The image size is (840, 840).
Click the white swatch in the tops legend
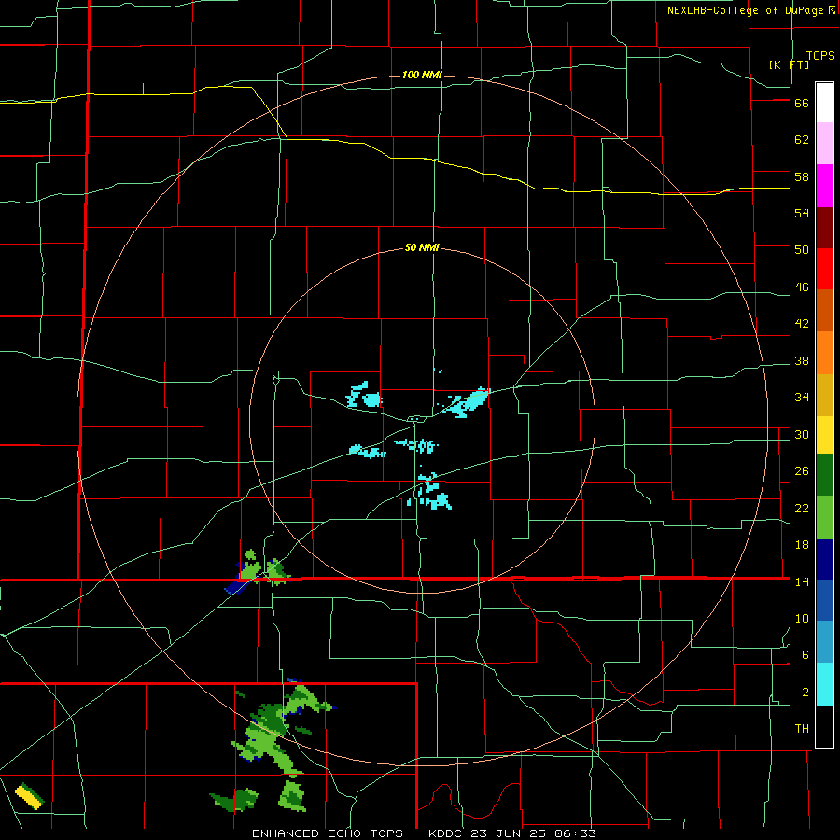824,103
